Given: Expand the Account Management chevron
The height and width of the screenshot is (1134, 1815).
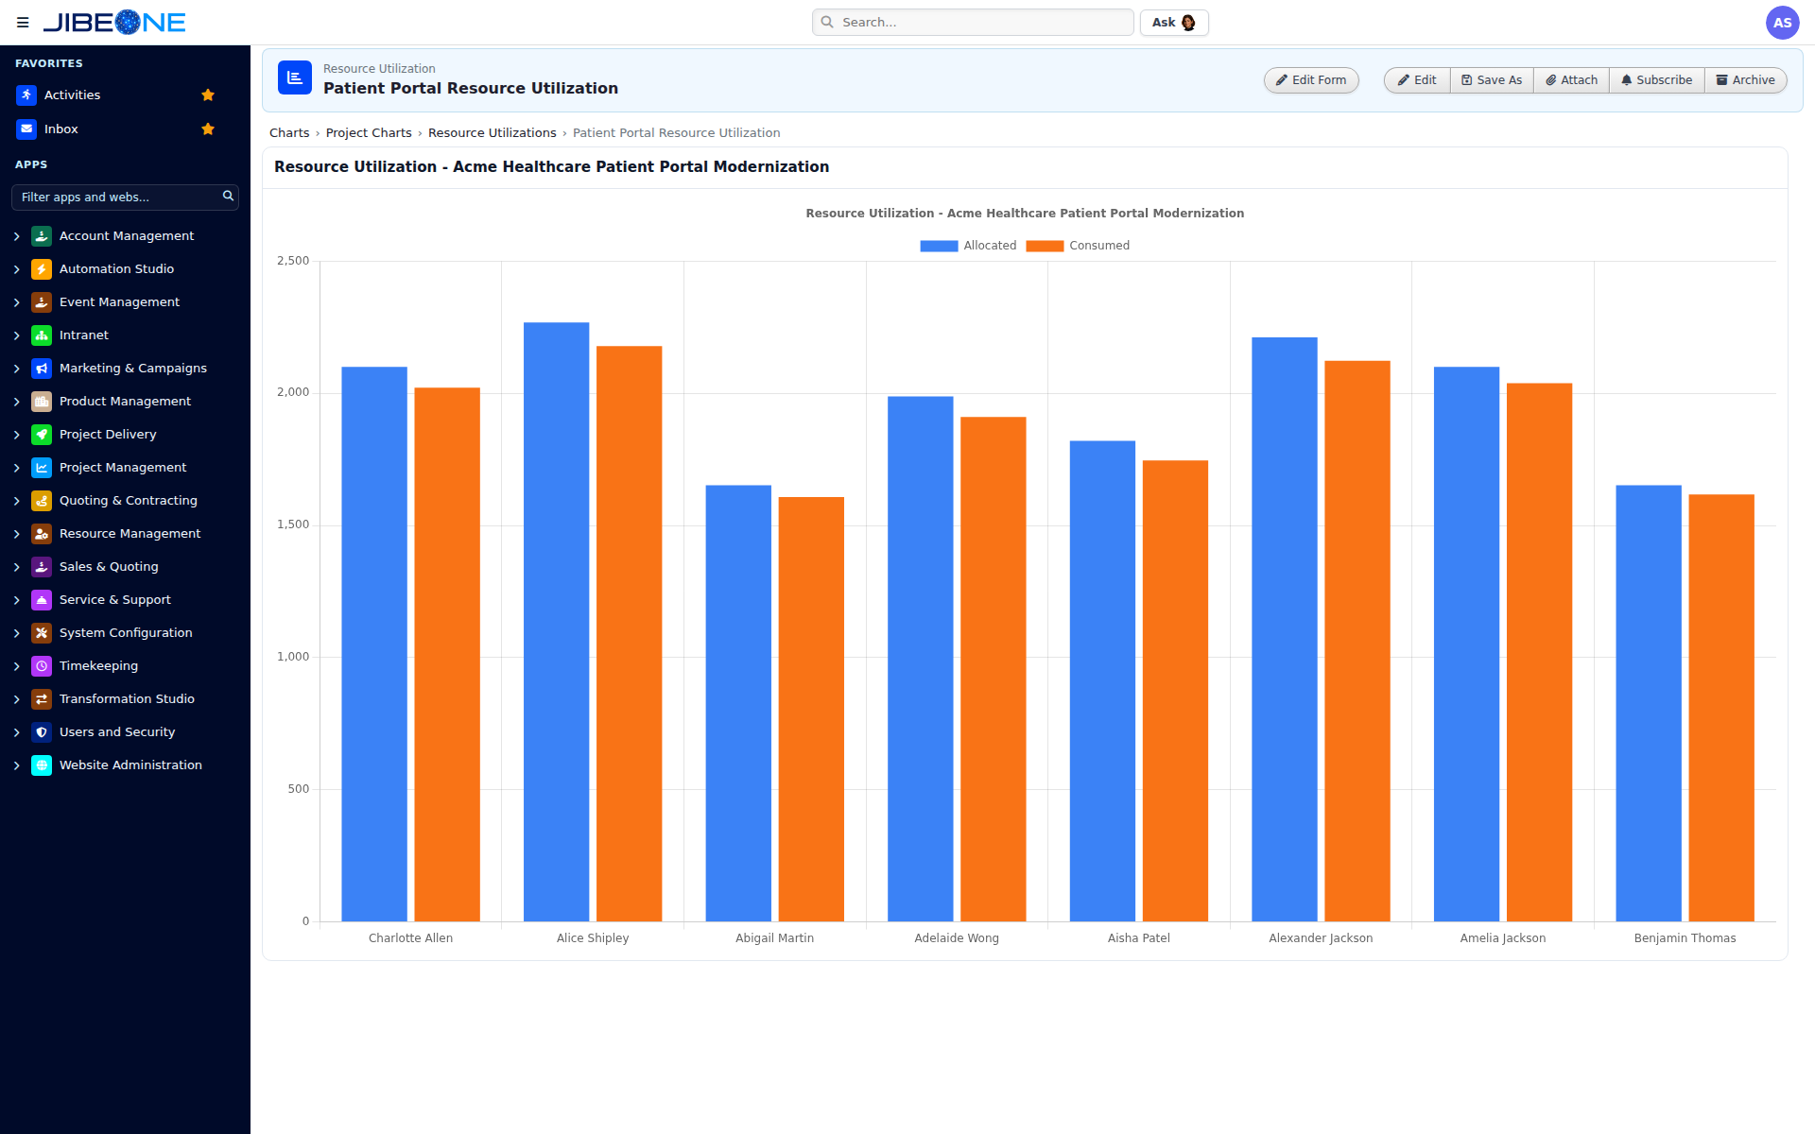Looking at the screenshot, I should pos(17,236).
